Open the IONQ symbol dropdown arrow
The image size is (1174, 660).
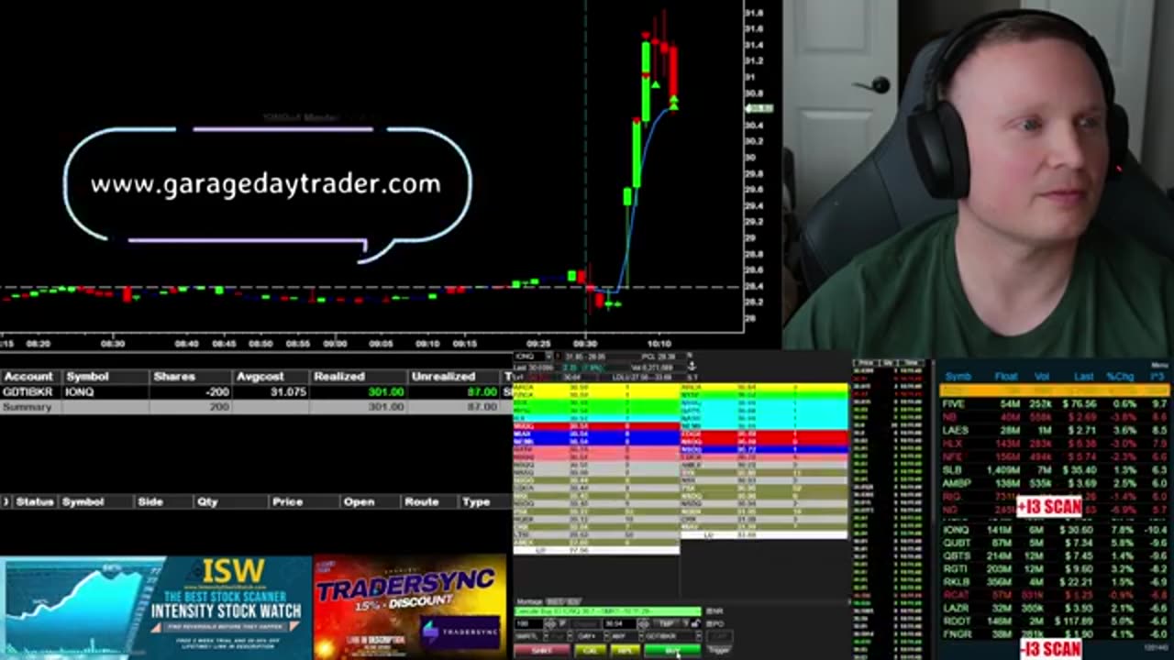click(548, 357)
